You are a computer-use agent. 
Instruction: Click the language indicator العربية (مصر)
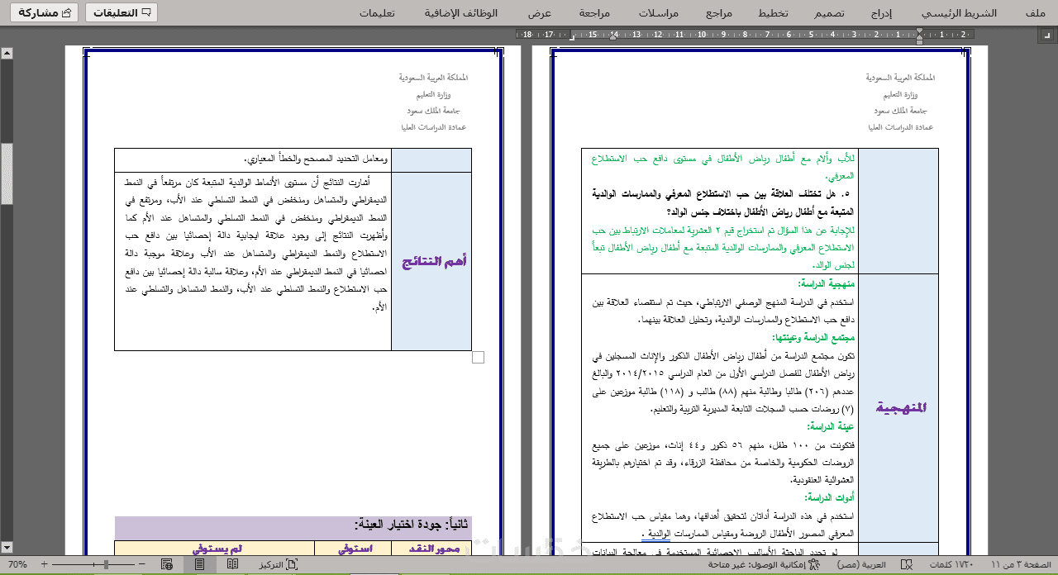click(860, 564)
